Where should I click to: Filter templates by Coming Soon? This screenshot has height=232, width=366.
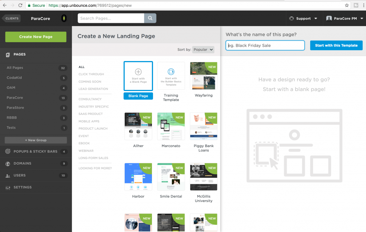click(90, 82)
